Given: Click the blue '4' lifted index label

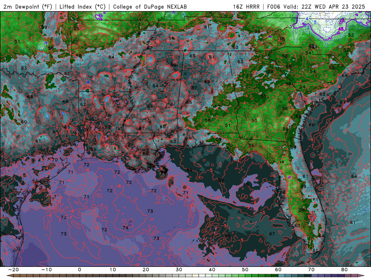Looking at the screenshot, I should (307, 19).
